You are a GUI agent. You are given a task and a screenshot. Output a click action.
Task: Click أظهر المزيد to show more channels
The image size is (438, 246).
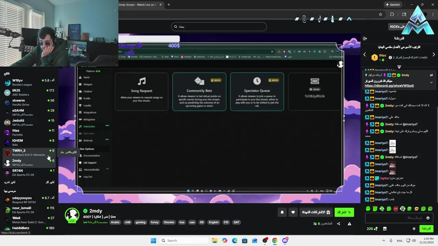(x=10, y=182)
